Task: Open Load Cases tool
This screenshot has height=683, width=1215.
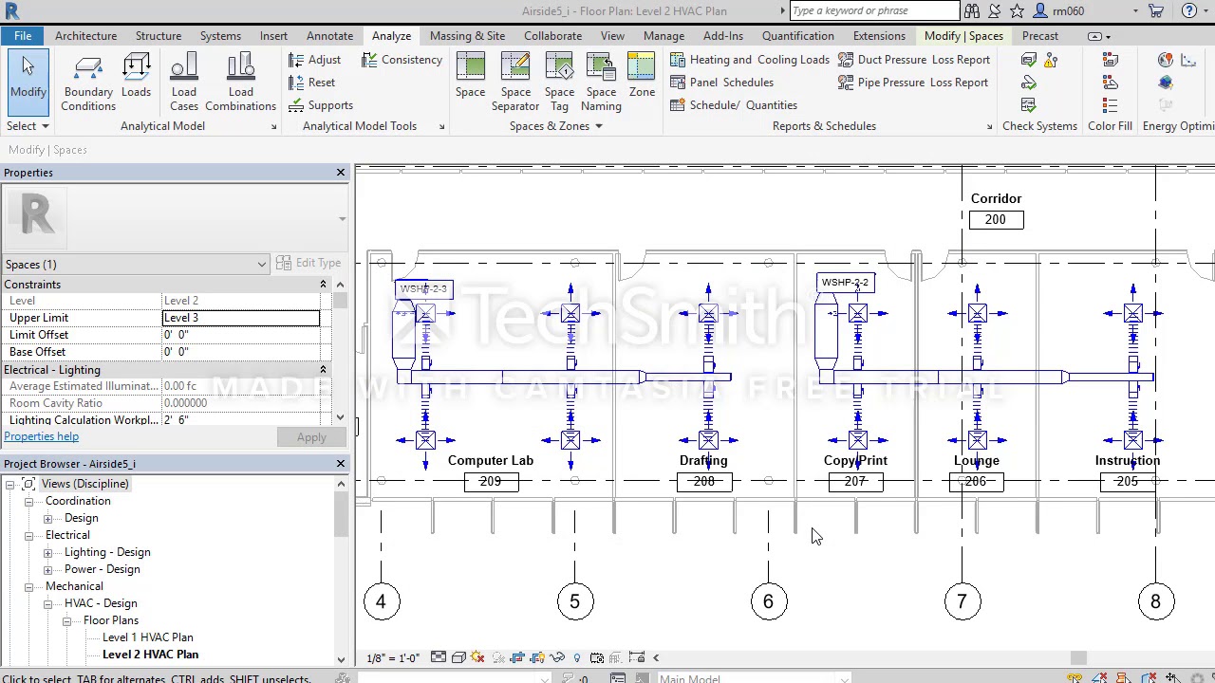Action: [x=184, y=82]
